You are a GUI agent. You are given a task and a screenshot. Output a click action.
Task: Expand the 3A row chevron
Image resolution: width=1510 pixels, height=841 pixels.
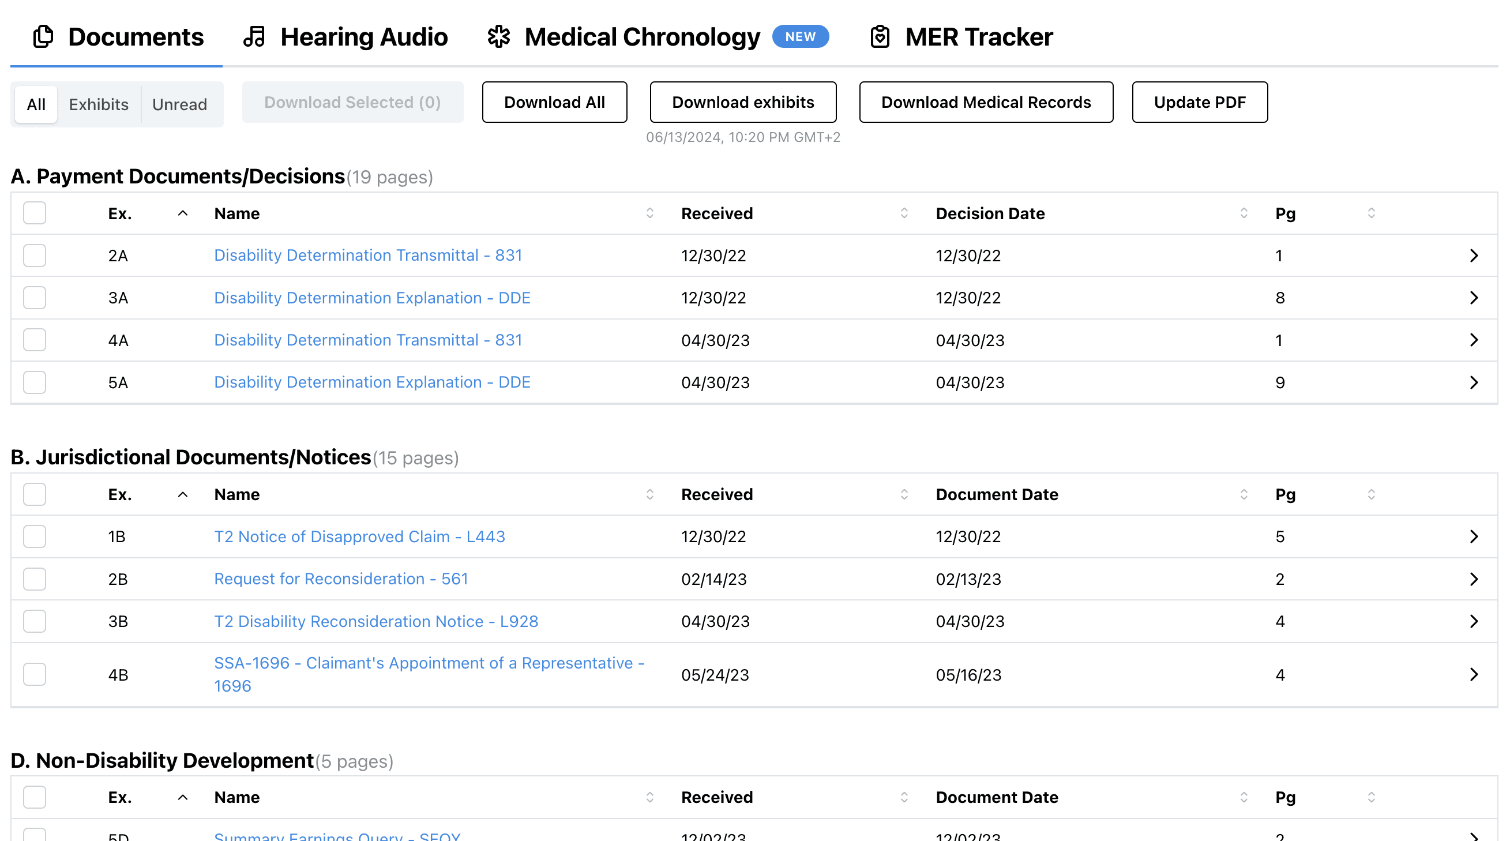1474,298
